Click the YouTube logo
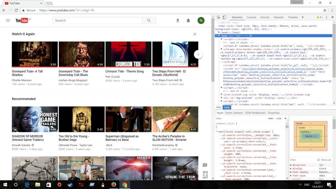This screenshot has height=189, width=336. (22, 20)
